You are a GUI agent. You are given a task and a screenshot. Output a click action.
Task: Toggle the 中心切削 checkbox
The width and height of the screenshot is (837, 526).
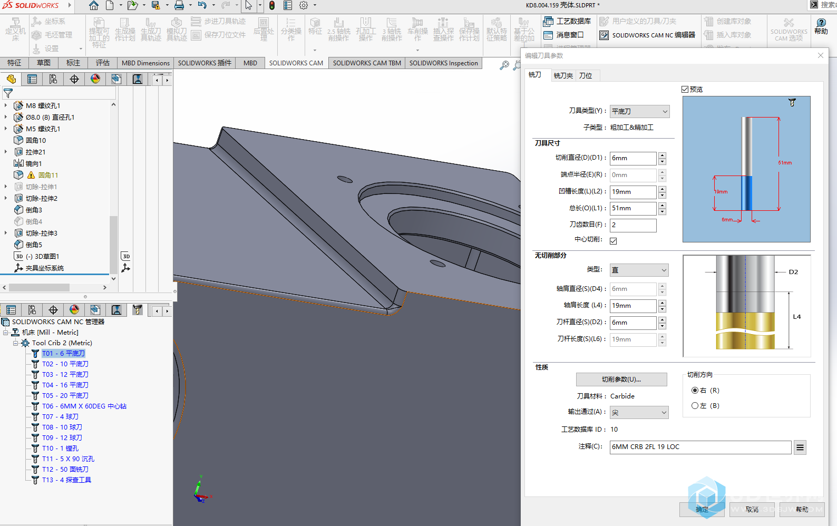click(x=614, y=241)
